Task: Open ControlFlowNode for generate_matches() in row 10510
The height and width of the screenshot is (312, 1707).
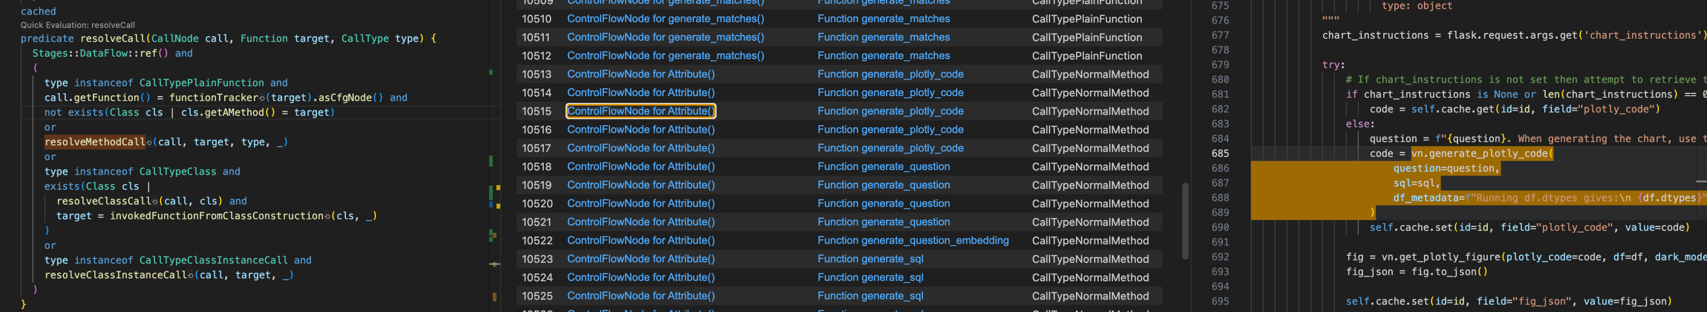Action: pyautogui.click(x=665, y=19)
